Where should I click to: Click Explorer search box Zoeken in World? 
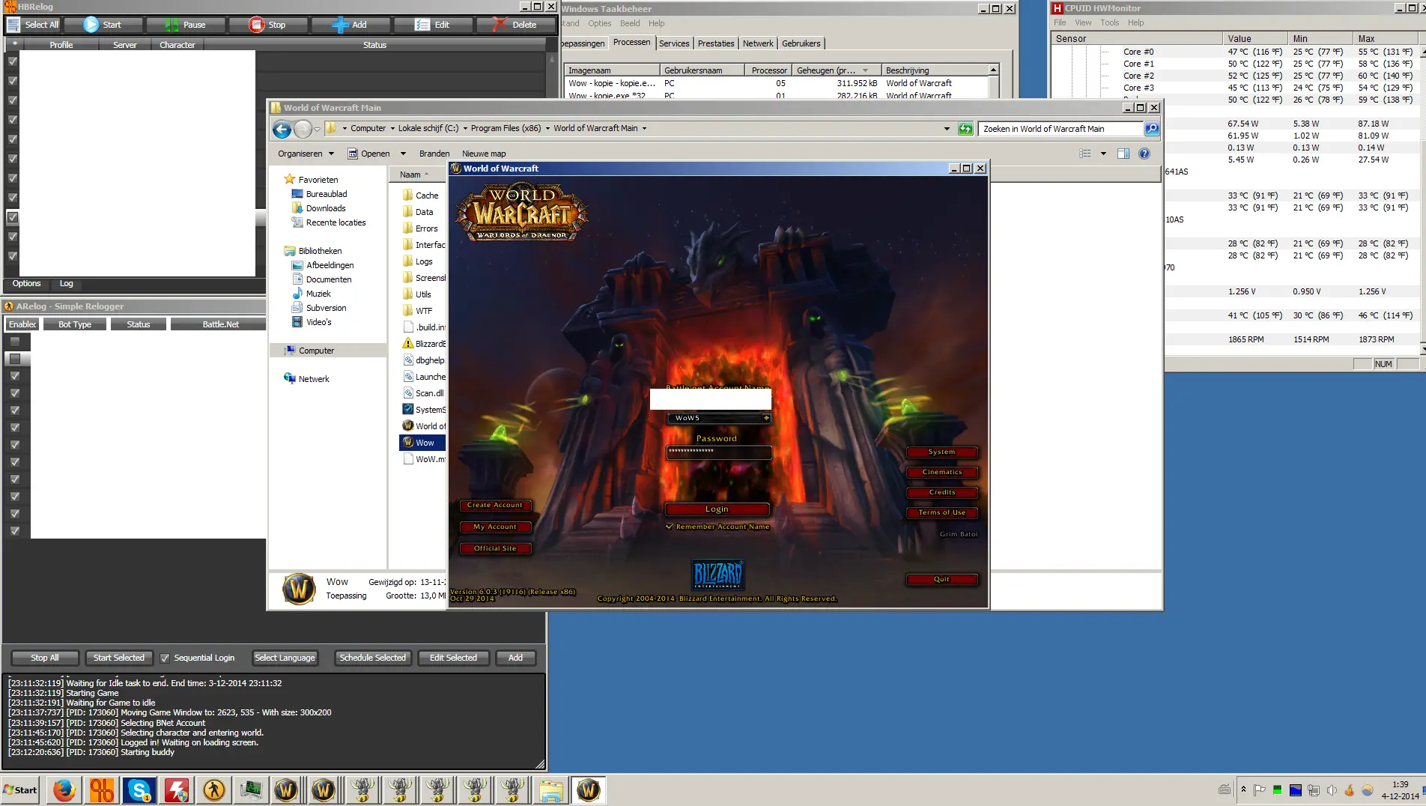click(x=1061, y=129)
